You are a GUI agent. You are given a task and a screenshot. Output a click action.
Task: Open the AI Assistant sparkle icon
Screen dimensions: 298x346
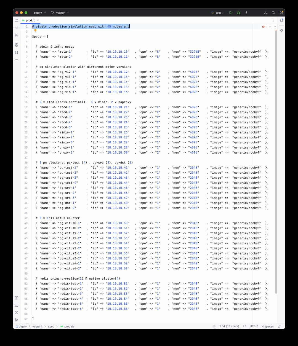coord(281,30)
